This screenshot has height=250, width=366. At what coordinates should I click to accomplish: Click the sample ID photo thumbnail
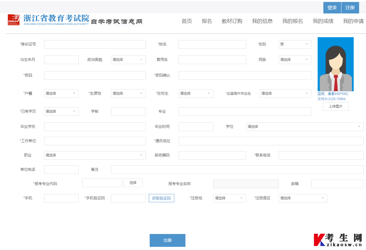point(336,64)
